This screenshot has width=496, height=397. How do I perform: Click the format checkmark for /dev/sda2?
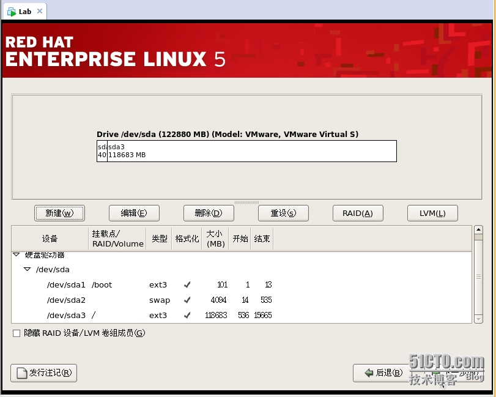187,300
